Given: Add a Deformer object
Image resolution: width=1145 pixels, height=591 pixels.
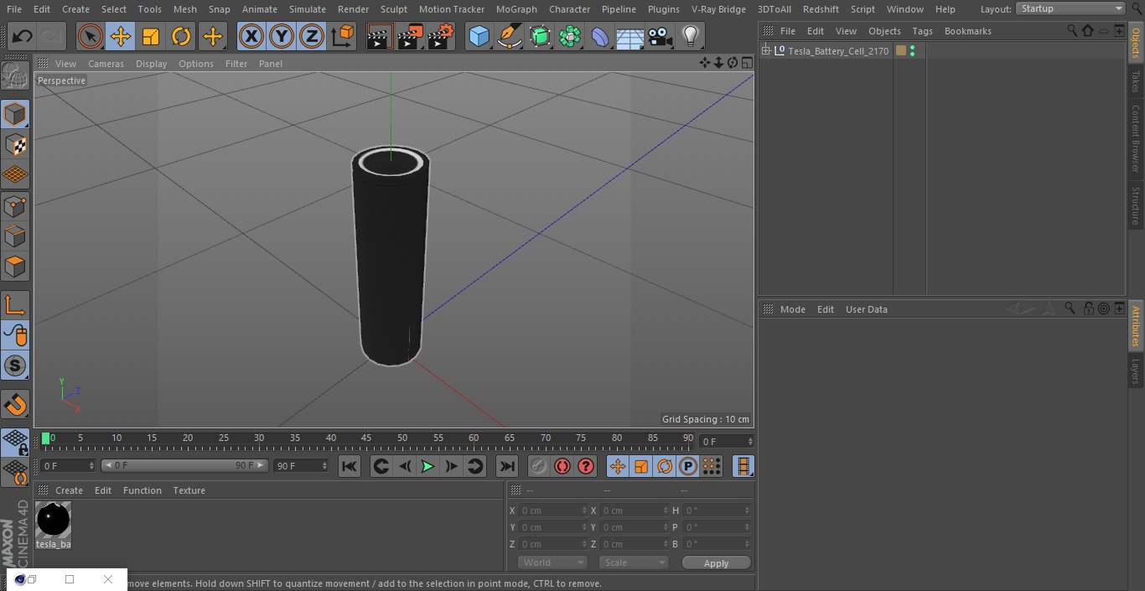Looking at the screenshot, I should (x=600, y=36).
